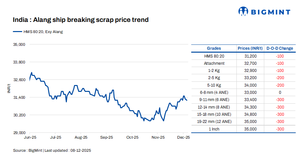Click the BigMint source note at bottom
296x154 pixels.
(52, 150)
